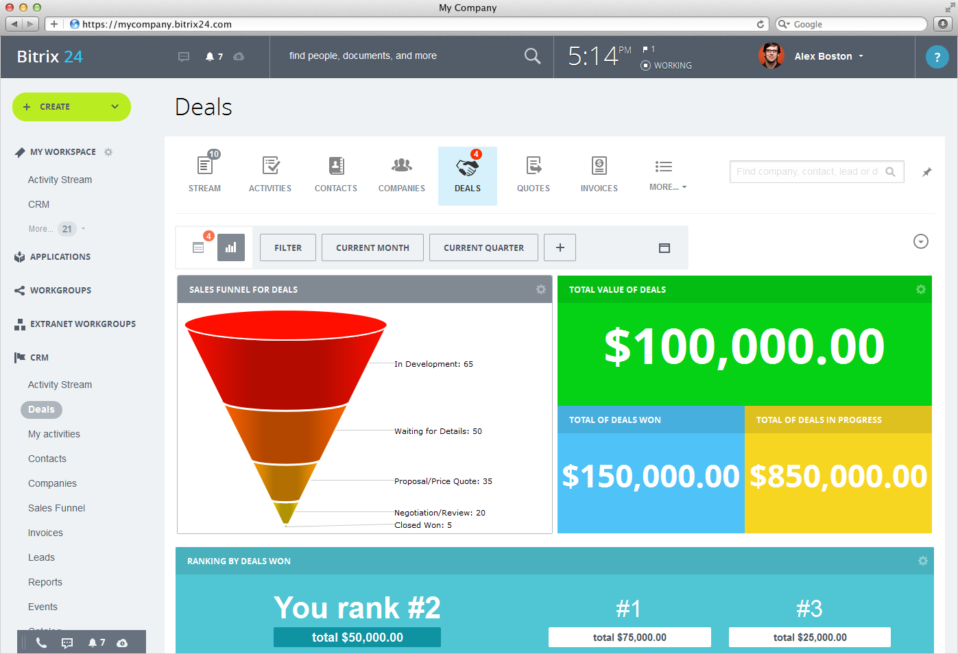Open notifications bell in the top header

[x=210, y=56]
